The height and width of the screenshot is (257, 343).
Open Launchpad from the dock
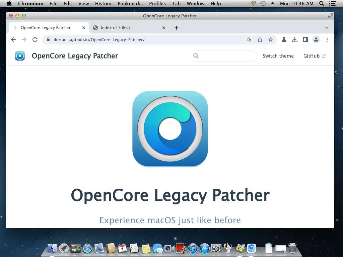(x=64, y=249)
